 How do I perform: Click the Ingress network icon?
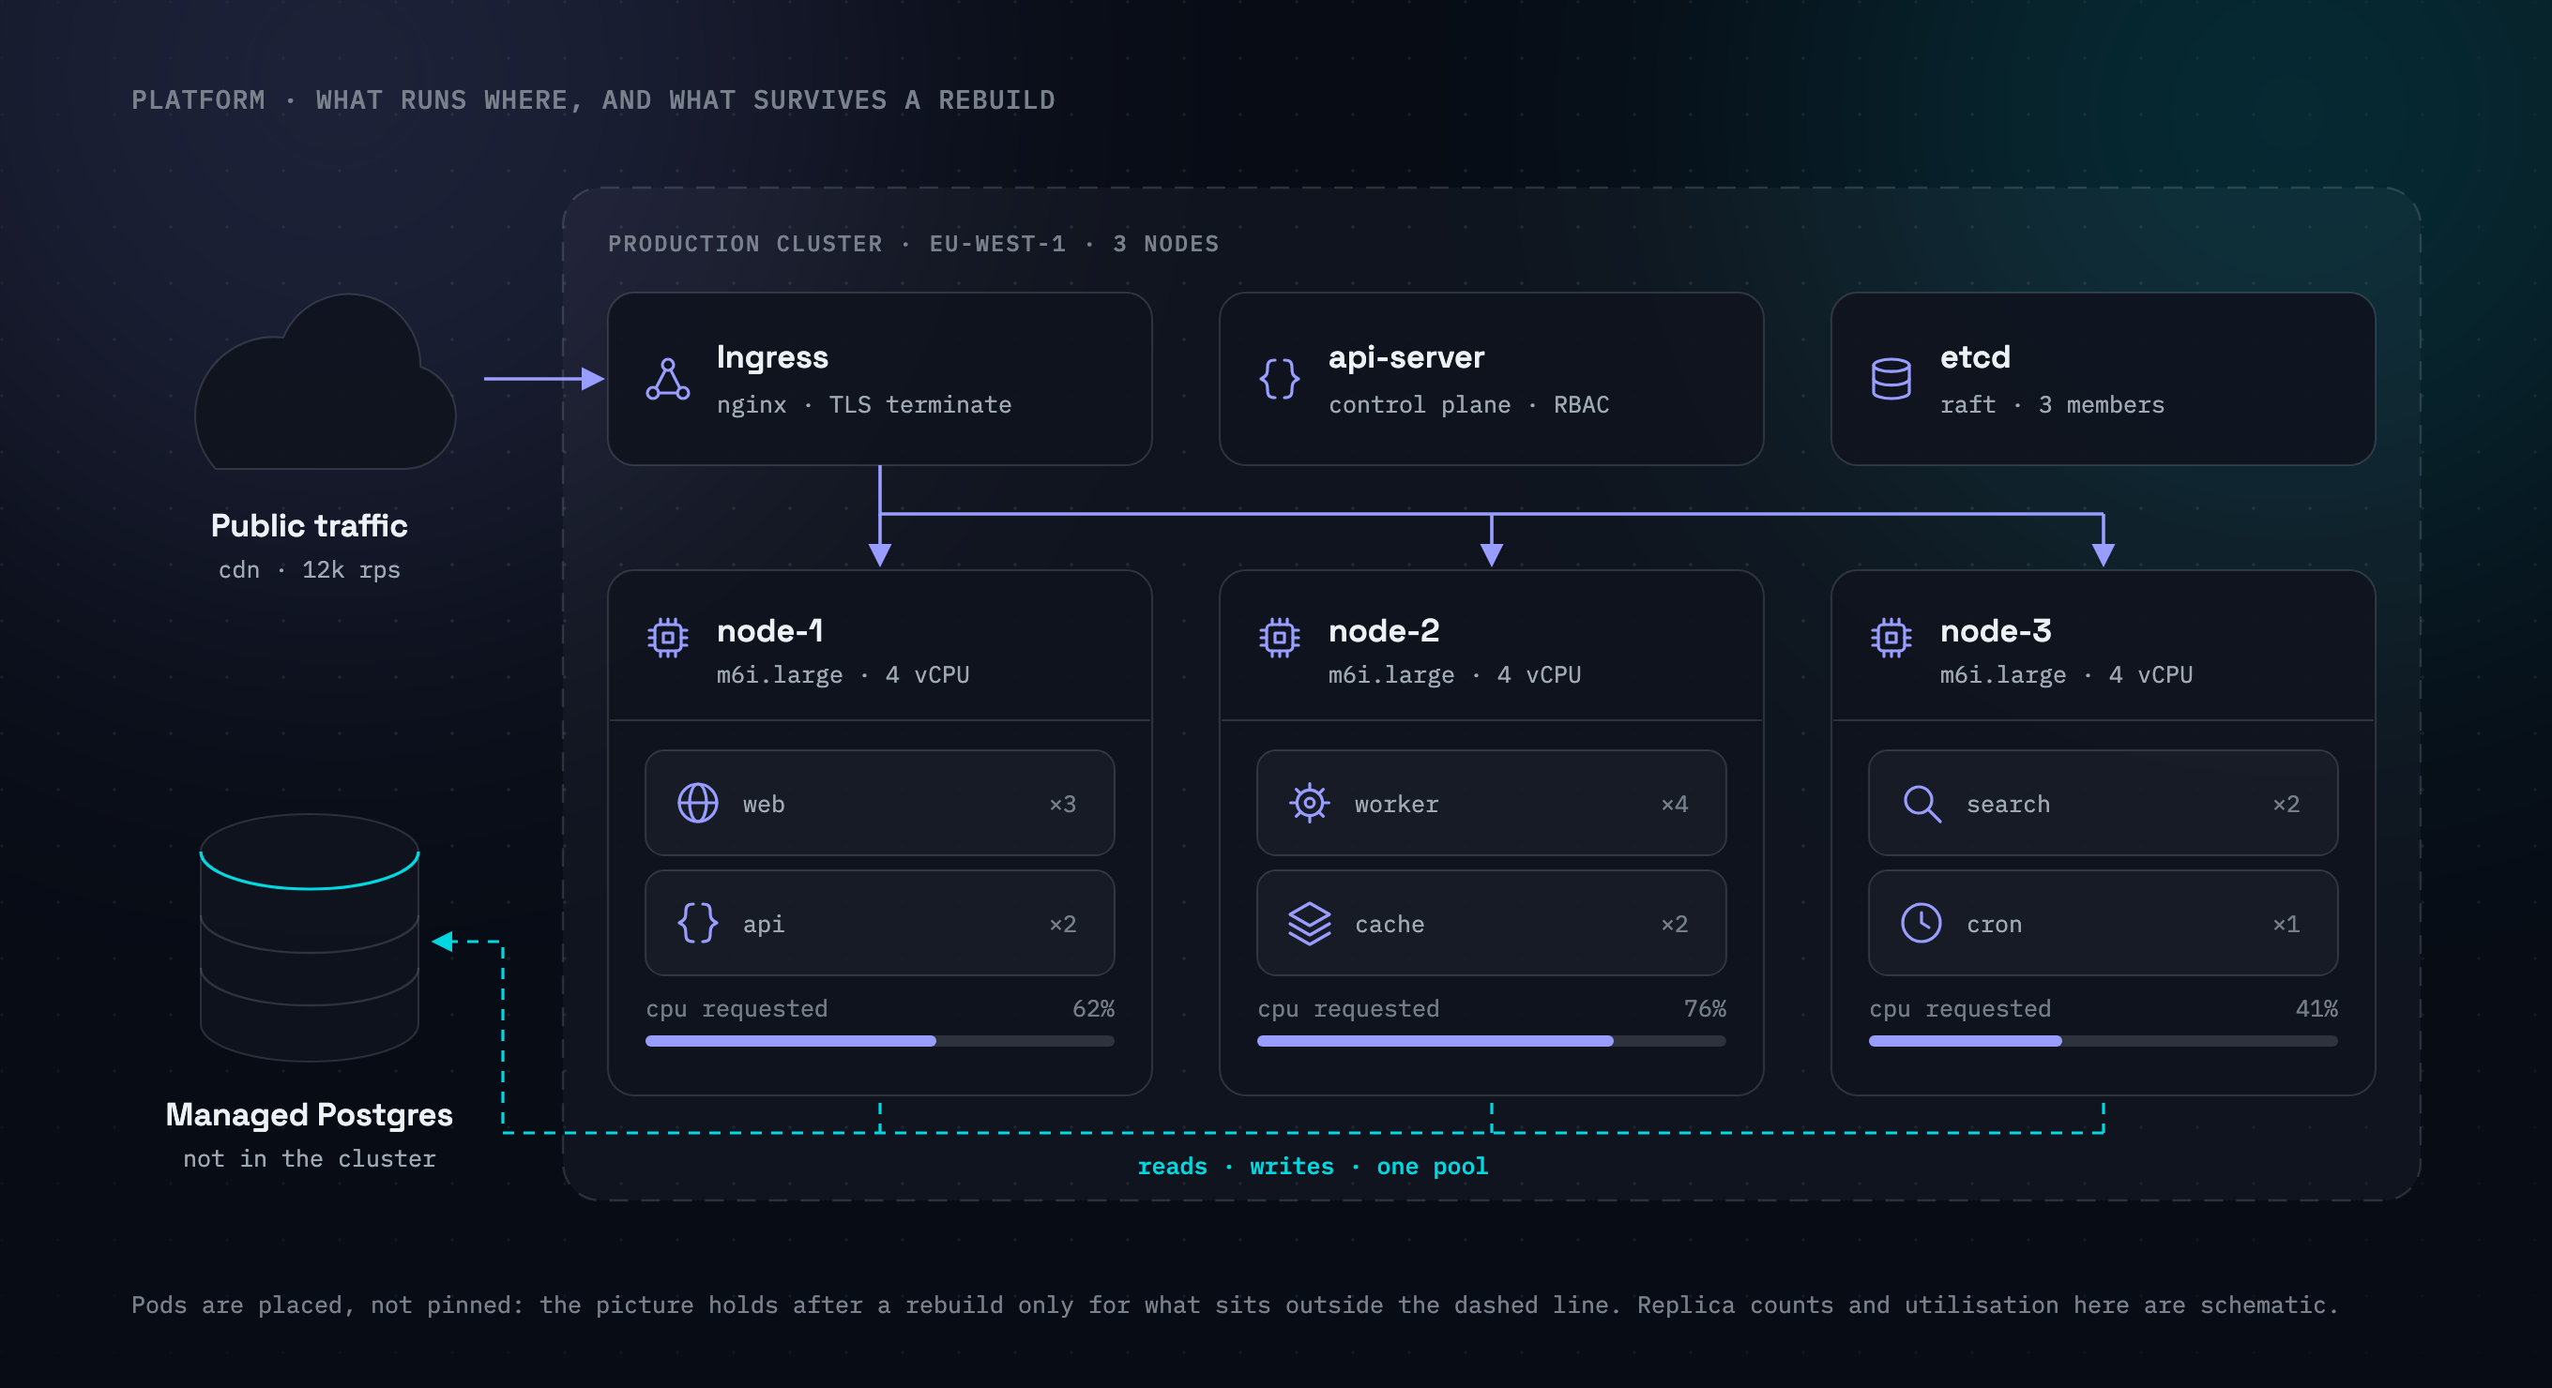pos(668,379)
